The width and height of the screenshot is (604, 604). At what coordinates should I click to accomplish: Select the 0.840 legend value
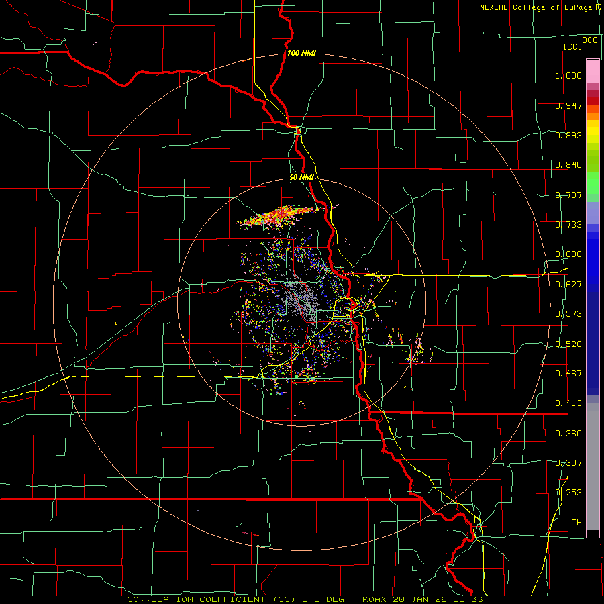click(x=568, y=165)
